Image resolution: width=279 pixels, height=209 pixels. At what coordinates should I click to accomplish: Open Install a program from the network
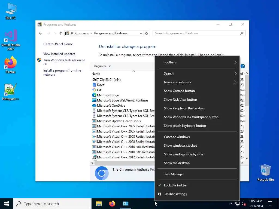62,72
